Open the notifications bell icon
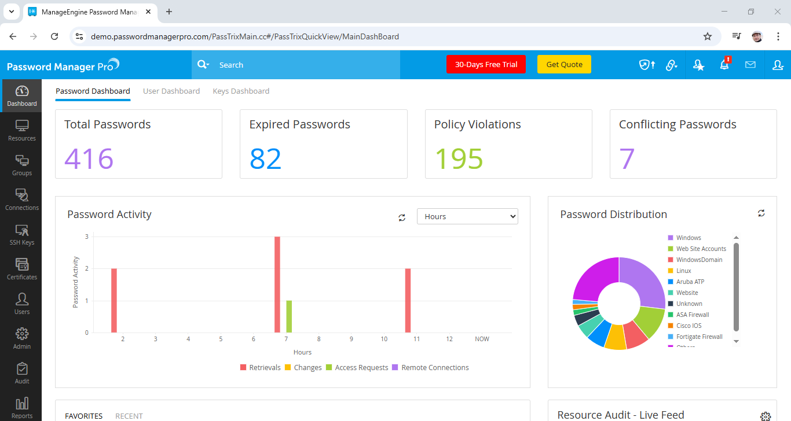Screen dimensions: 791x421 point(724,65)
